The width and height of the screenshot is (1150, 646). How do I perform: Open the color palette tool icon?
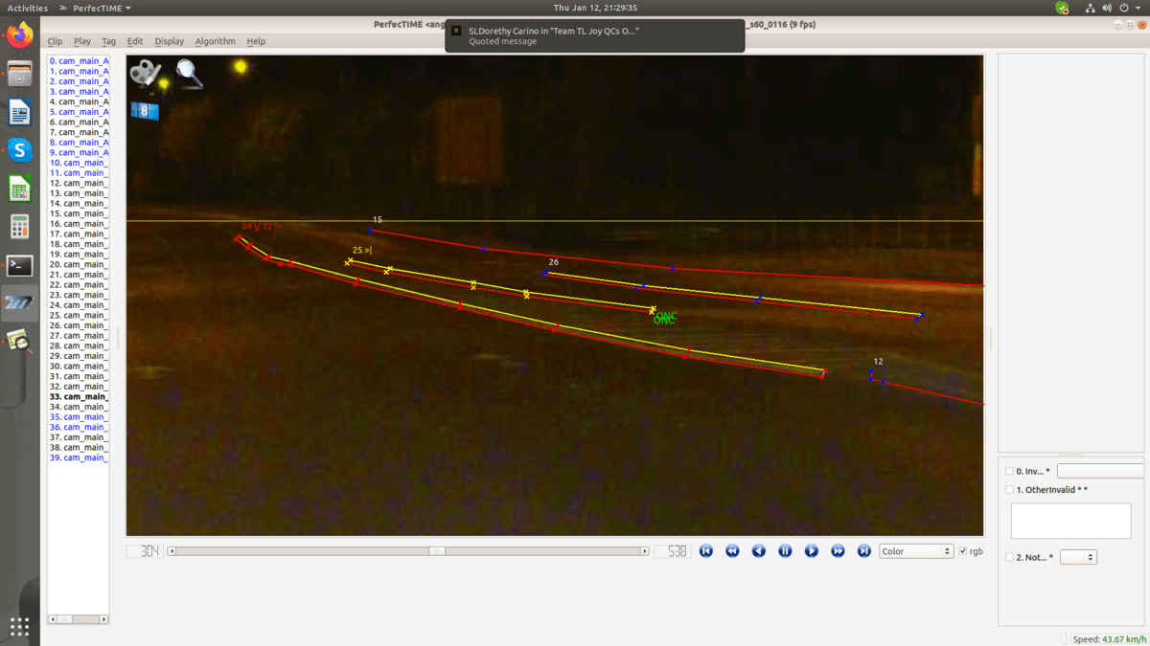click(146, 74)
